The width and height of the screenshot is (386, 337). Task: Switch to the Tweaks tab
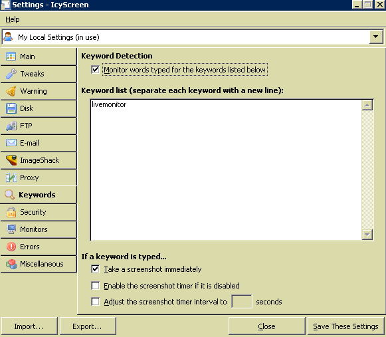click(x=39, y=74)
